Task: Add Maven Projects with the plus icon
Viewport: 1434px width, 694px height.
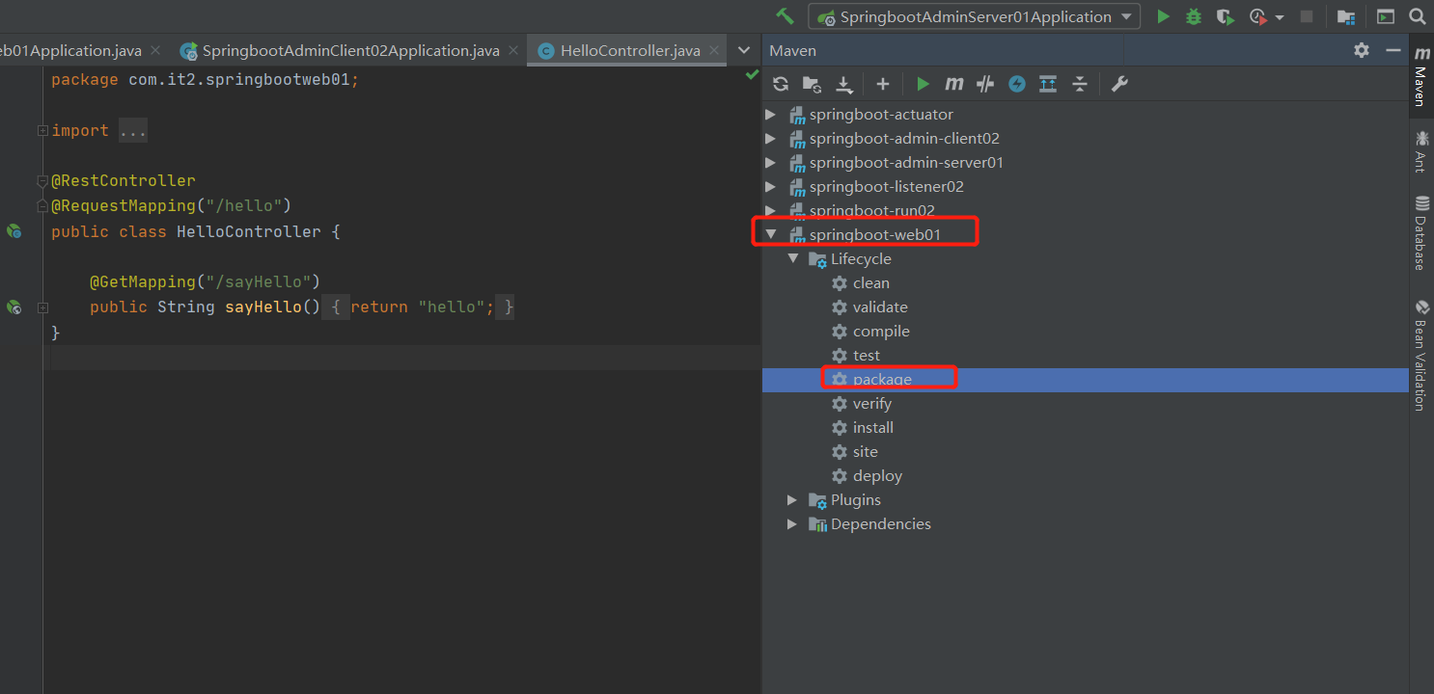Action: pos(882,84)
